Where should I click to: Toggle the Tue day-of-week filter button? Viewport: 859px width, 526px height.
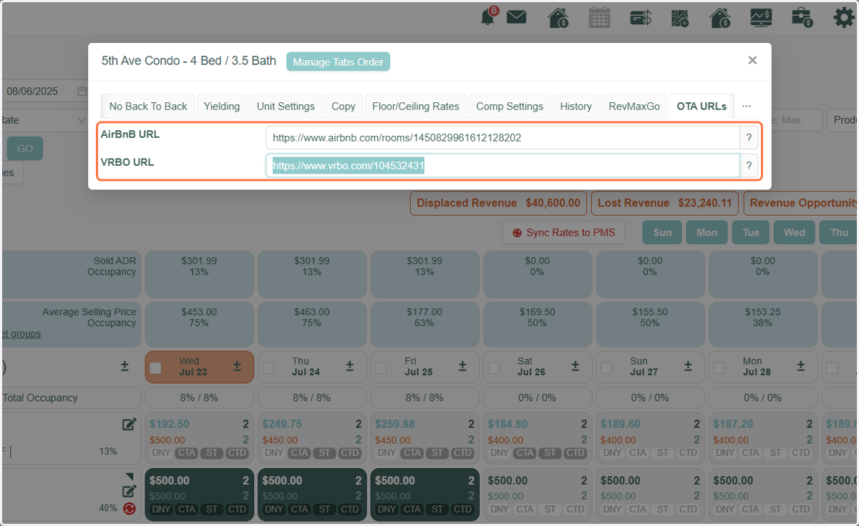[x=751, y=232]
